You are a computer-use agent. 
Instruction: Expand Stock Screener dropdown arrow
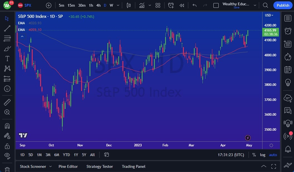50,166
